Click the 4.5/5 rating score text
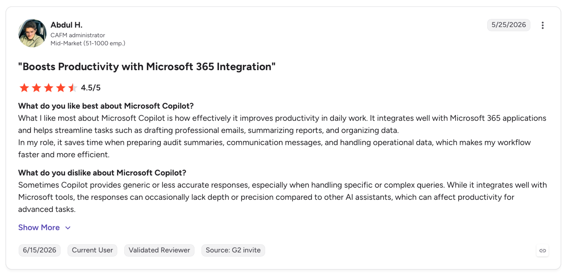The height and width of the screenshot is (274, 565). [91, 88]
